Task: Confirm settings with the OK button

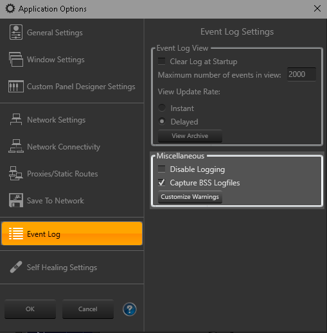Action: coord(30,309)
